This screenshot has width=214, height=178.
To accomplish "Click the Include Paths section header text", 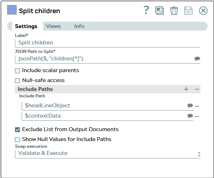I will [35, 89].
